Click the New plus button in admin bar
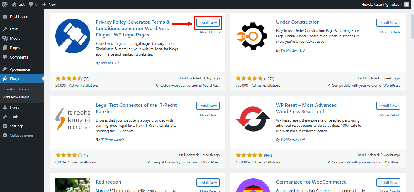 point(49,4)
